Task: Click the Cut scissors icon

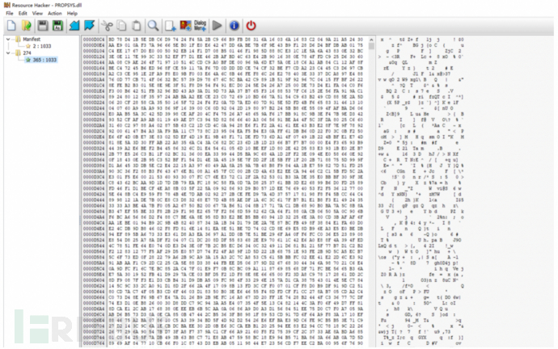Action: [107, 26]
